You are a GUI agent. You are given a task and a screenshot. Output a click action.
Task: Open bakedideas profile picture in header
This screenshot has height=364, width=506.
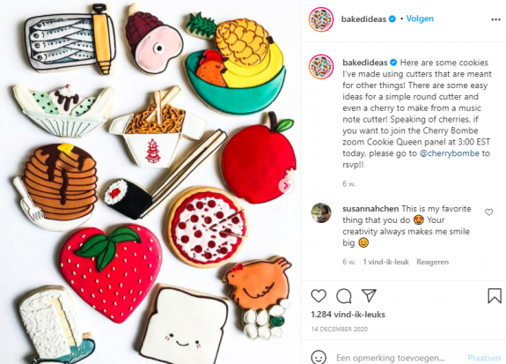321,19
